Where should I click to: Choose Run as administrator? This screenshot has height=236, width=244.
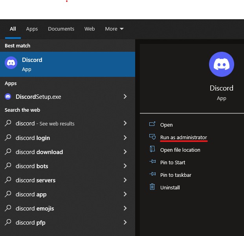(x=183, y=138)
